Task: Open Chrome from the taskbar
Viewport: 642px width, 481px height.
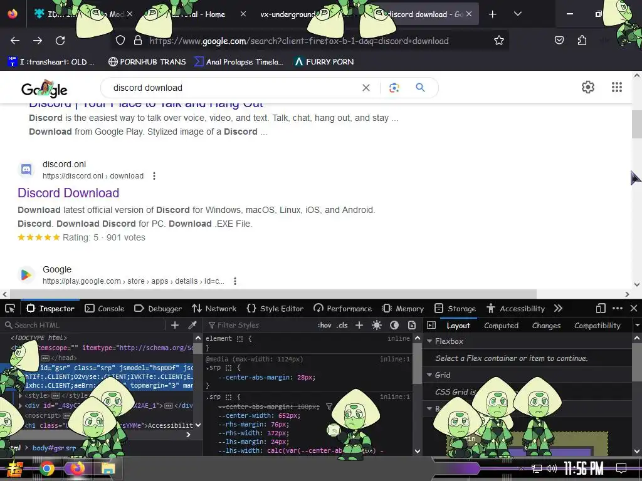Action: click(47, 468)
